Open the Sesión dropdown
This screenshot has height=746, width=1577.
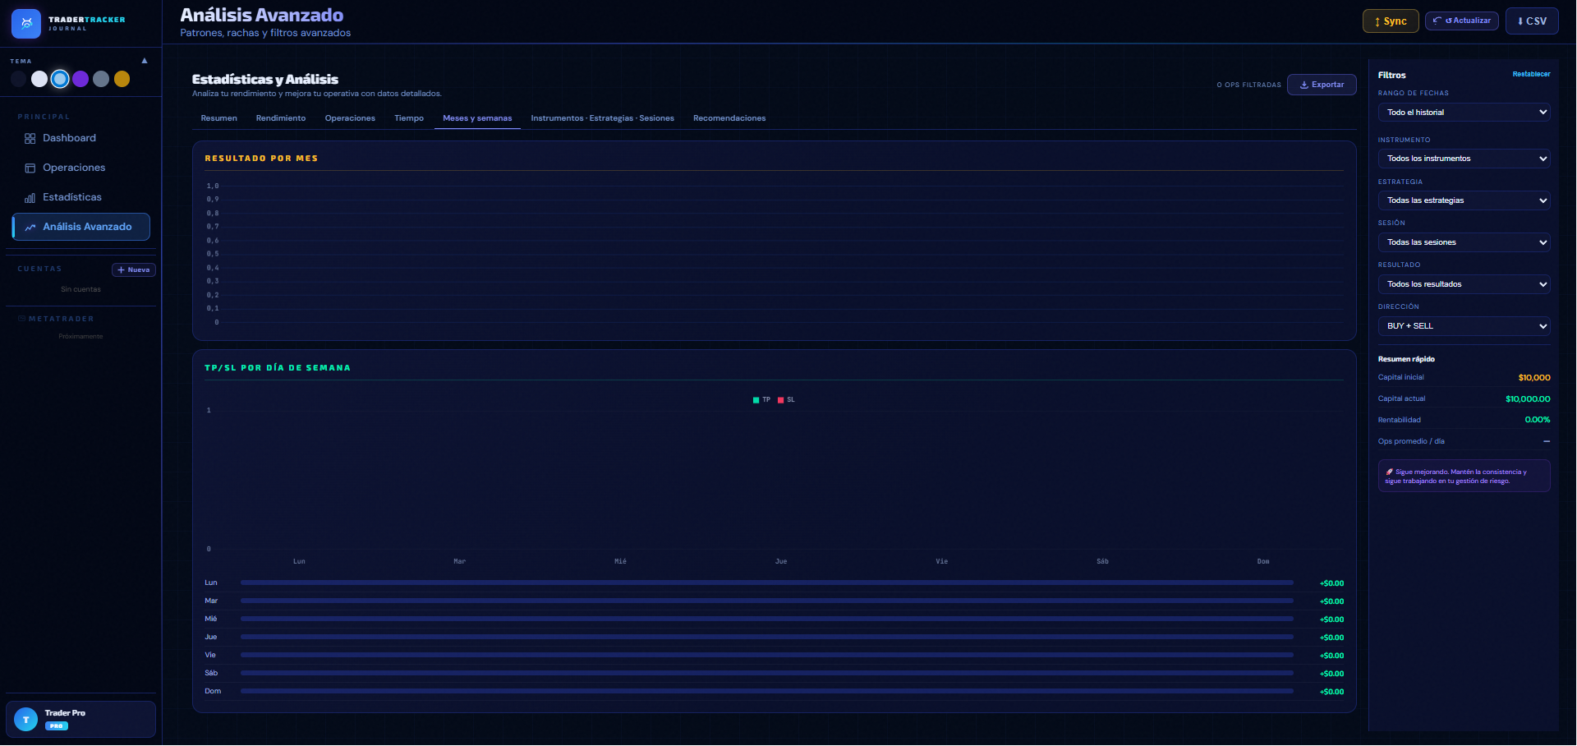1464,242
